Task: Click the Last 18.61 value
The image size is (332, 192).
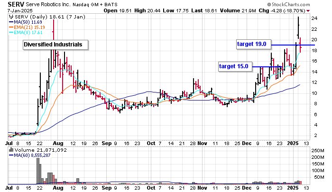Action: (x=204, y=10)
